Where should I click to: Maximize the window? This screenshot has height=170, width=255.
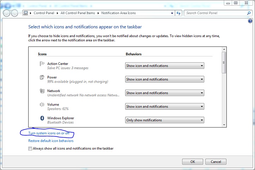236,3
